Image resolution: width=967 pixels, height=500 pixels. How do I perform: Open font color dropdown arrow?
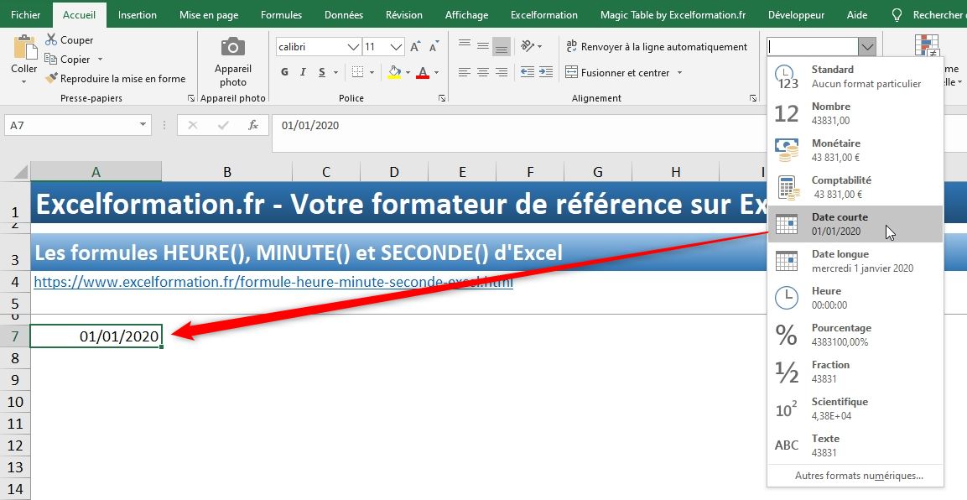tap(436, 73)
